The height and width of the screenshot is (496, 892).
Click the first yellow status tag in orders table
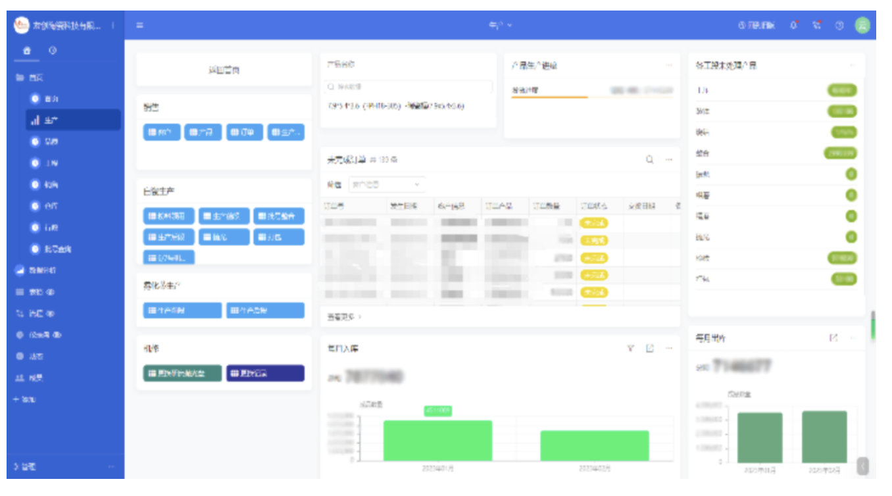[x=594, y=223]
